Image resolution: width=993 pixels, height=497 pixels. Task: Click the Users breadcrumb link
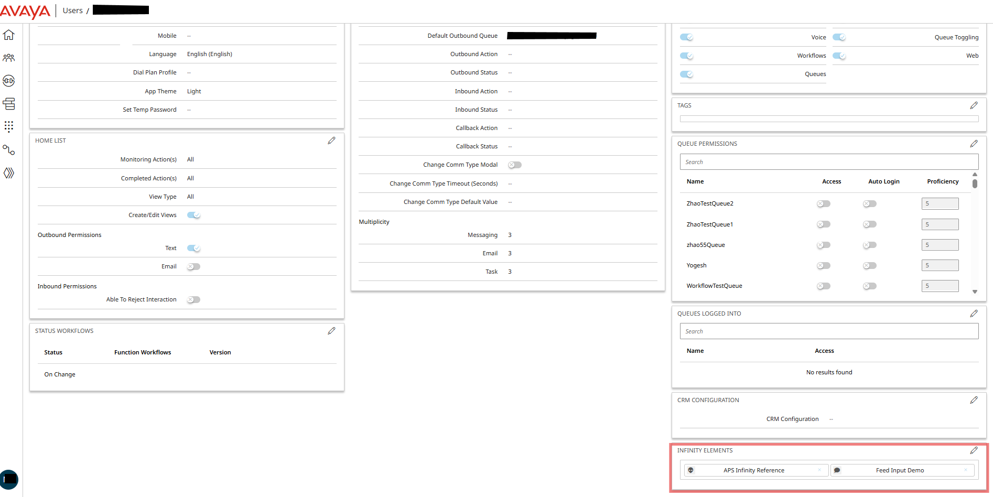(72, 10)
